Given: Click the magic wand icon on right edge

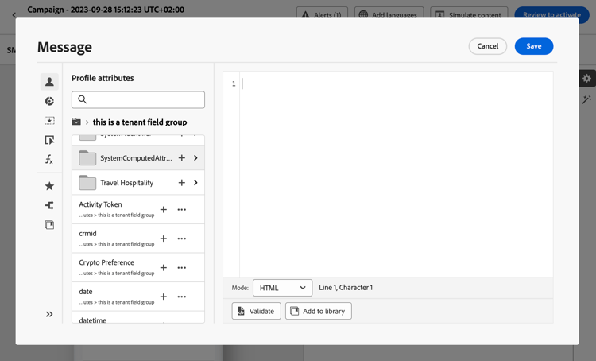Looking at the screenshot, I should pyautogui.click(x=587, y=99).
